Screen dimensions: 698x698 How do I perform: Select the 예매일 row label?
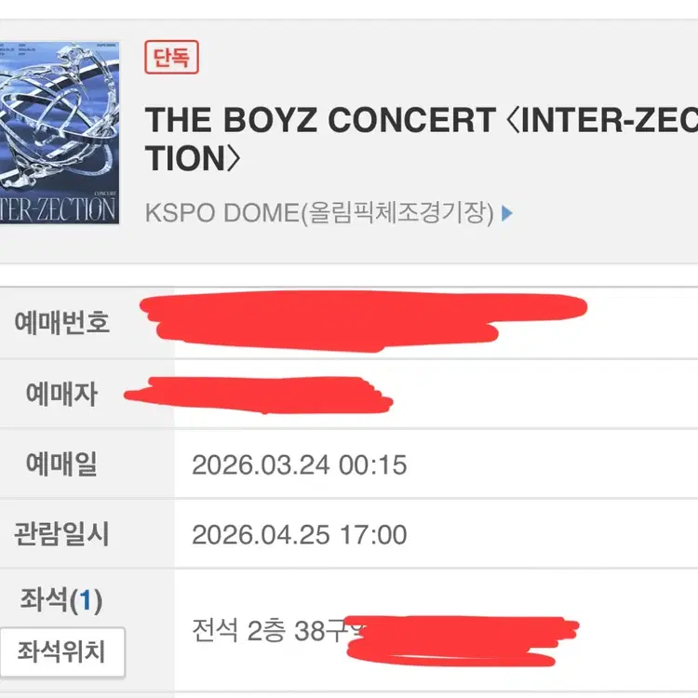61,463
